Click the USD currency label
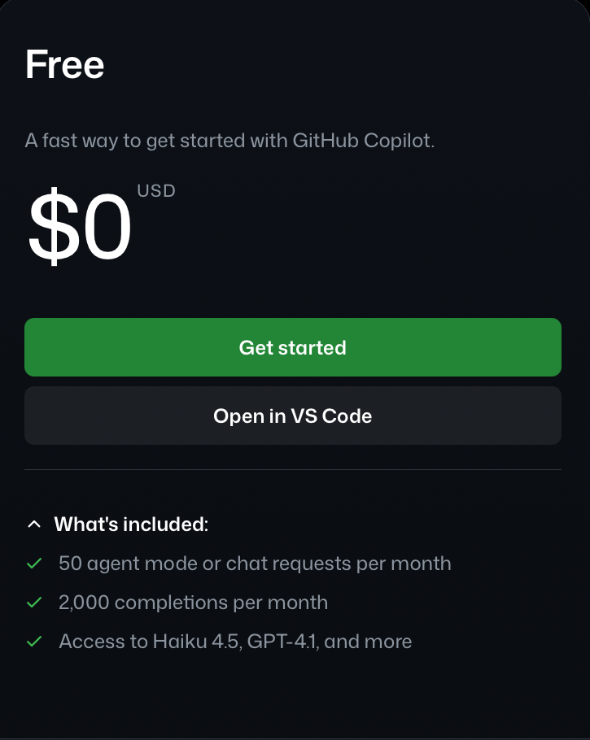590x740 pixels. (x=155, y=191)
